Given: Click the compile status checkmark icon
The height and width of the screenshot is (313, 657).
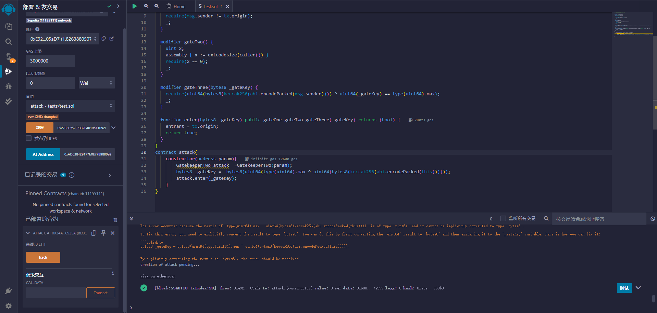Looking at the screenshot, I should tap(110, 6).
